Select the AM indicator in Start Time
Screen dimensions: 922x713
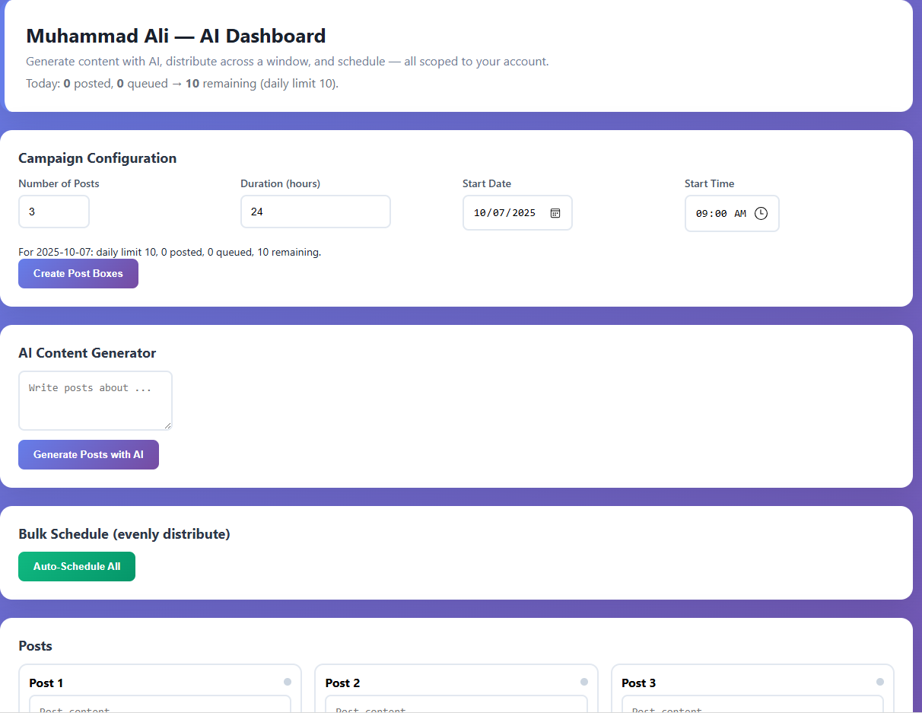pyautogui.click(x=740, y=214)
